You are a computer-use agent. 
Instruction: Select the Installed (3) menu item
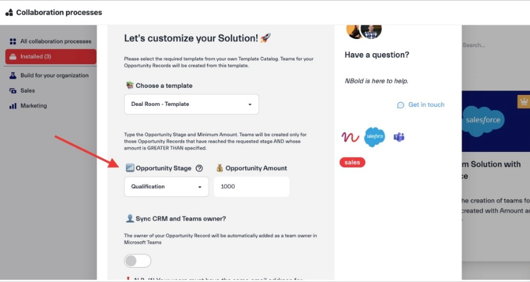(x=51, y=57)
